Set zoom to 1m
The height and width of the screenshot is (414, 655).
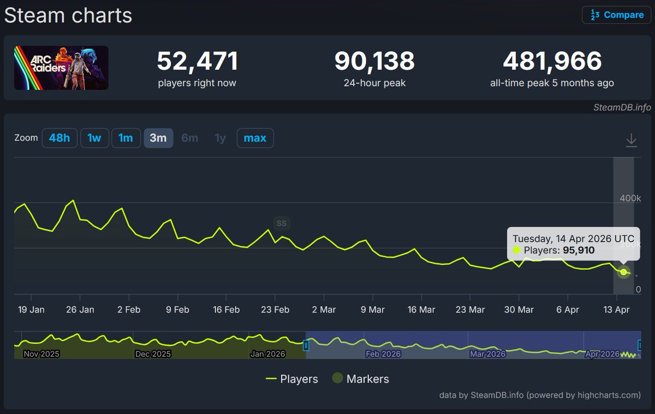(x=126, y=138)
